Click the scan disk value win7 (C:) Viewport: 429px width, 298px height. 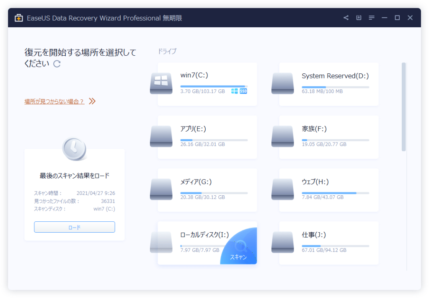click(104, 209)
